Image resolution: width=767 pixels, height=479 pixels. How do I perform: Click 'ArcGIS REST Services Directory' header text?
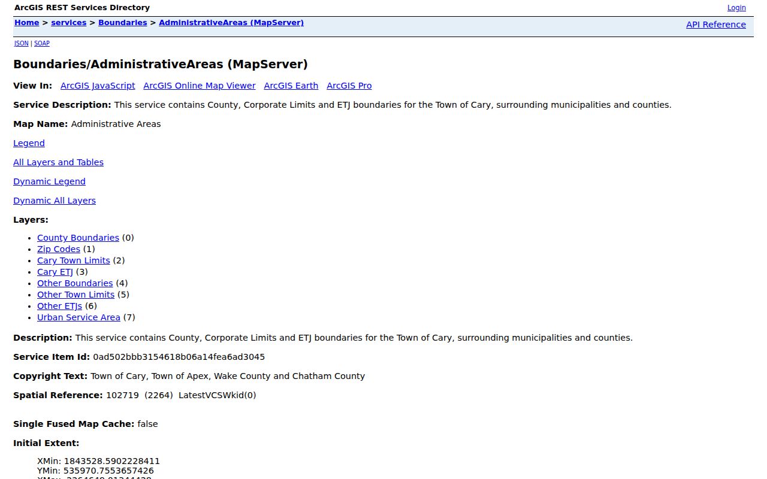(x=82, y=8)
